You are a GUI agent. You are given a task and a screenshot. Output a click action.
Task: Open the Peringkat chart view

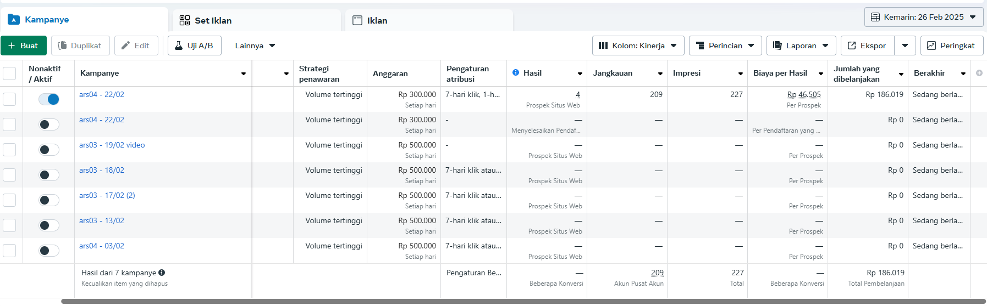[951, 46]
